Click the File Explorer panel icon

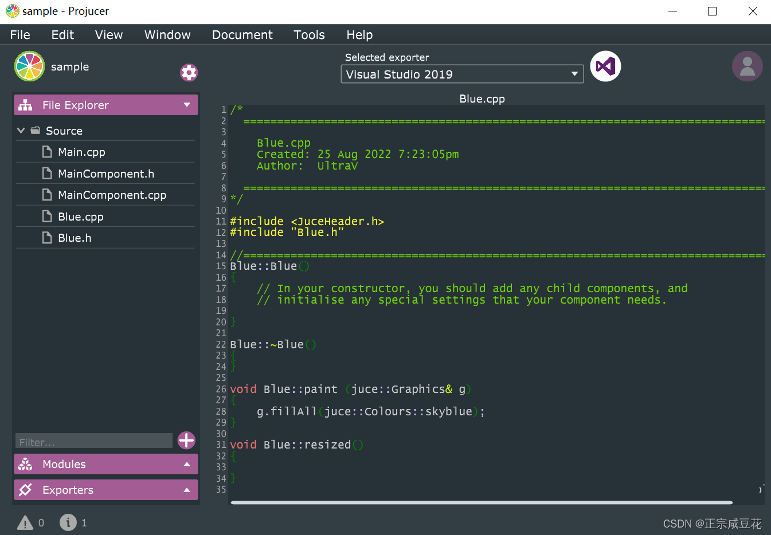25,105
